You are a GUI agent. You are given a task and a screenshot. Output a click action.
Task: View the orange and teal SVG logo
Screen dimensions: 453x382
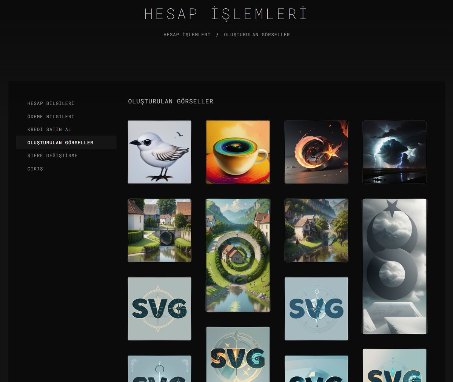coord(238,355)
